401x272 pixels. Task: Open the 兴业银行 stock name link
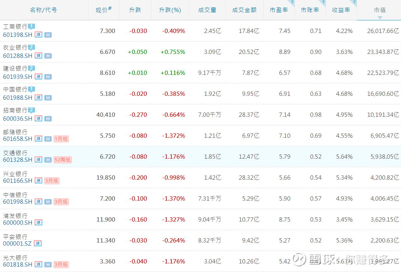(15, 173)
